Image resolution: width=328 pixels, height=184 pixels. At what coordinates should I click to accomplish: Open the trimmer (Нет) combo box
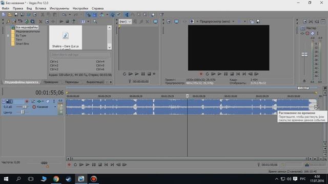(x=125, y=21)
